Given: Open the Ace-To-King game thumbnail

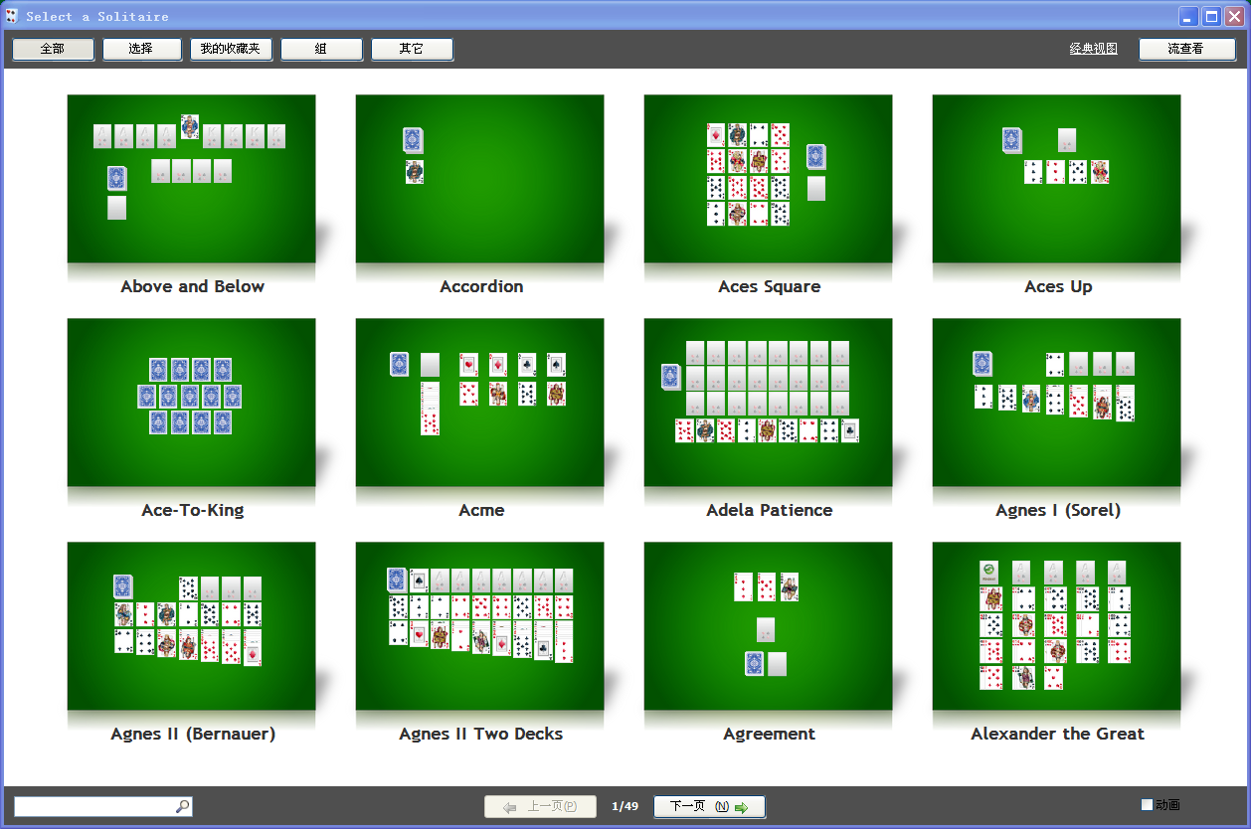Looking at the screenshot, I should point(191,403).
